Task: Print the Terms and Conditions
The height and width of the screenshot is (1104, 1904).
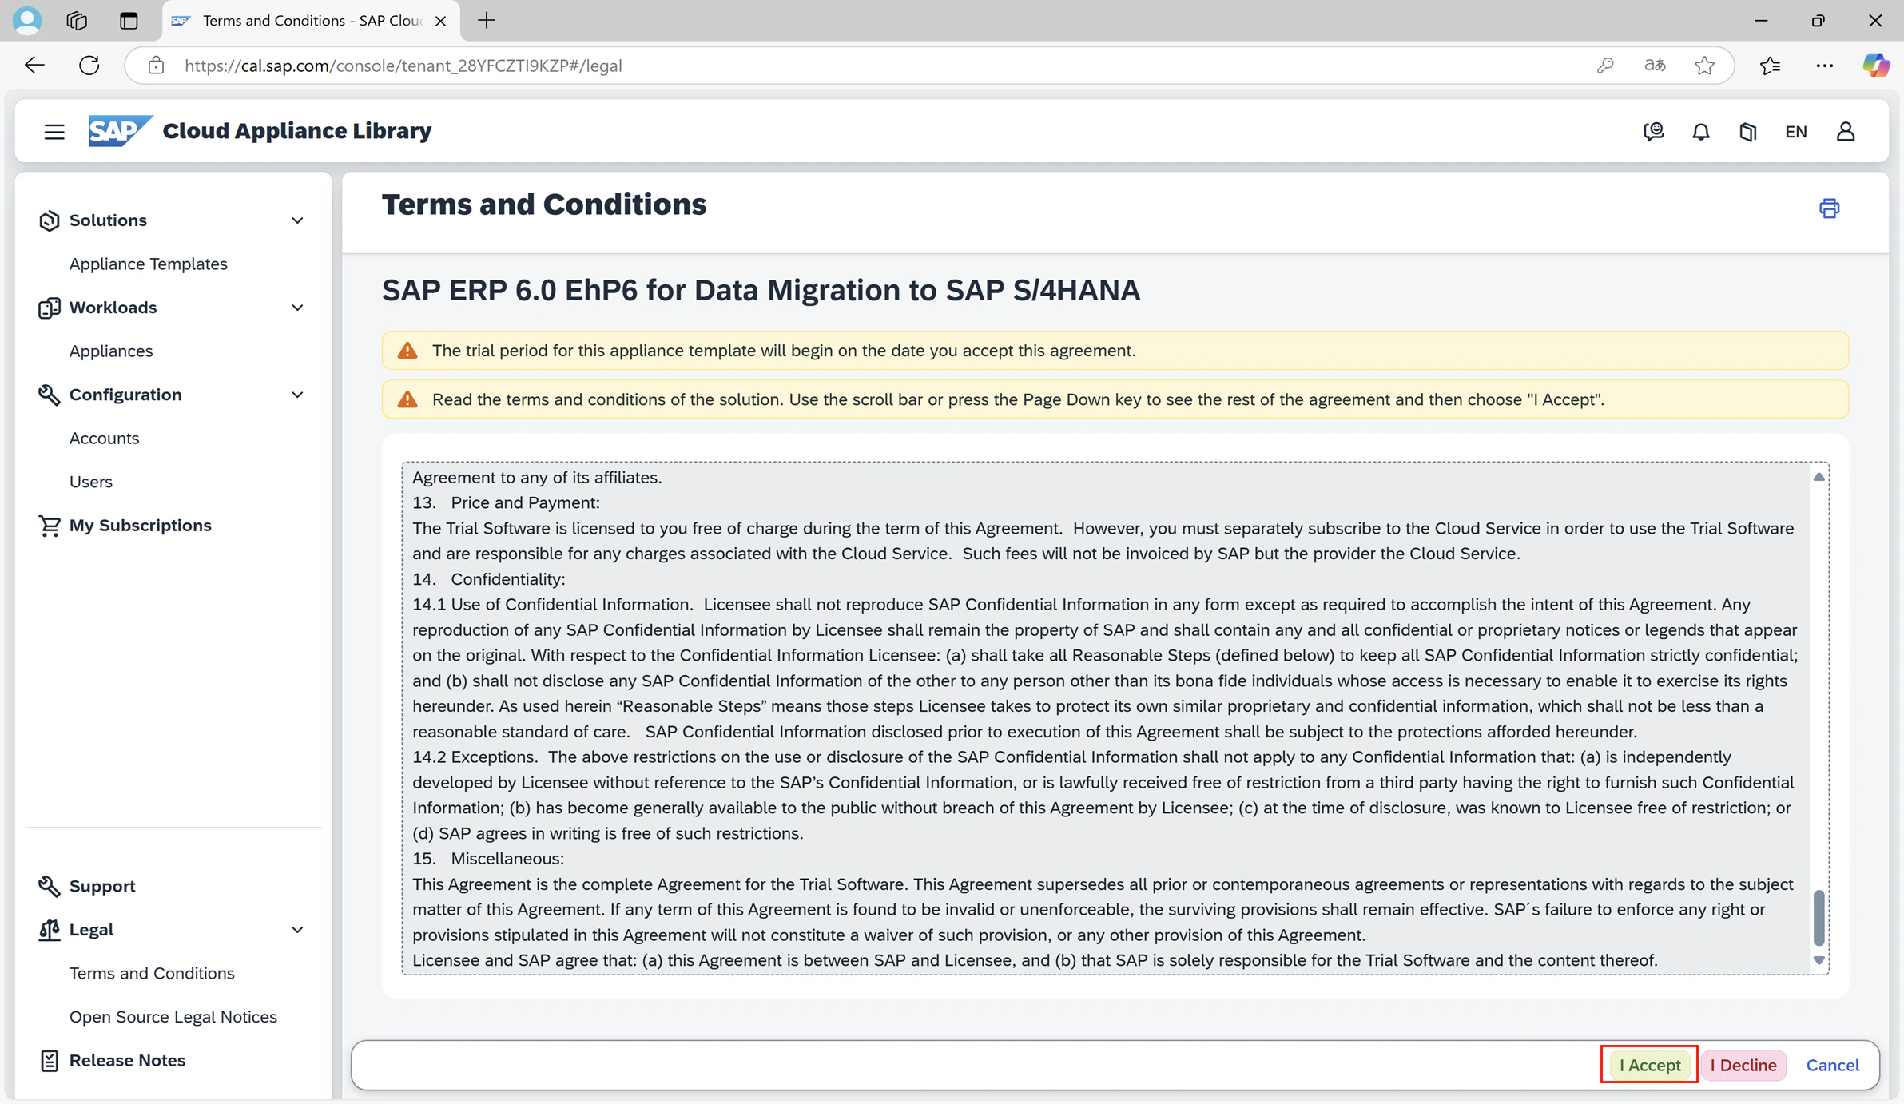Action: [x=1829, y=208]
